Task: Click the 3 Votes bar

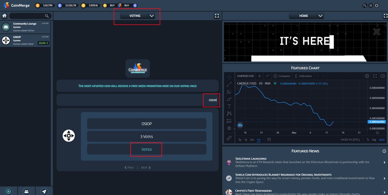Action: point(146,137)
